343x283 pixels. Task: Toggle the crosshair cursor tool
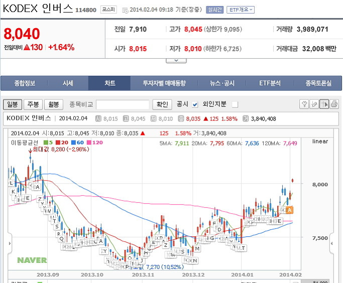click(324, 104)
